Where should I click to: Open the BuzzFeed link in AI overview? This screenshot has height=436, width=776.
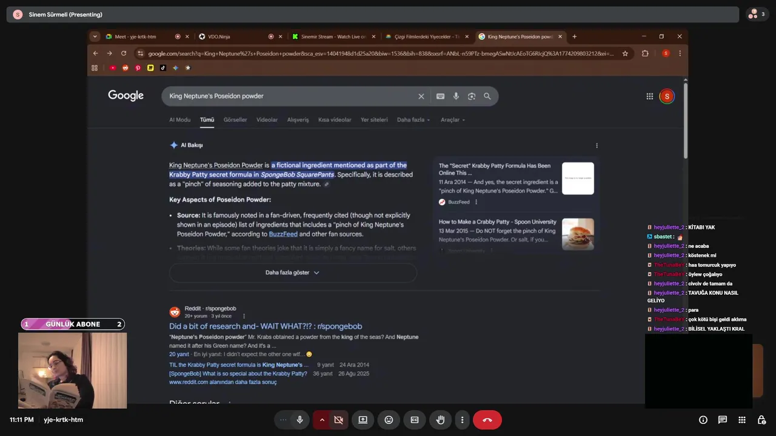click(x=283, y=234)
